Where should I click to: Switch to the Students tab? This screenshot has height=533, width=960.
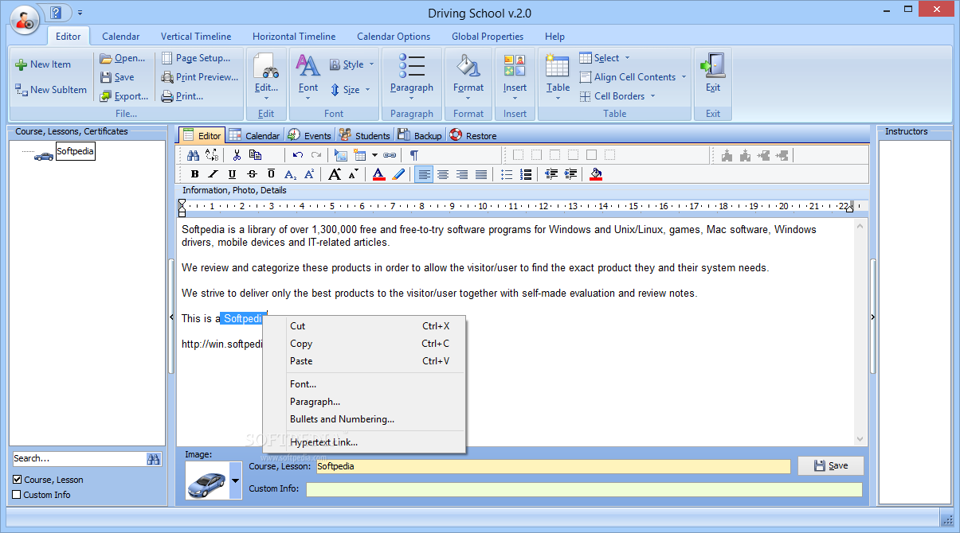point(365,135)
